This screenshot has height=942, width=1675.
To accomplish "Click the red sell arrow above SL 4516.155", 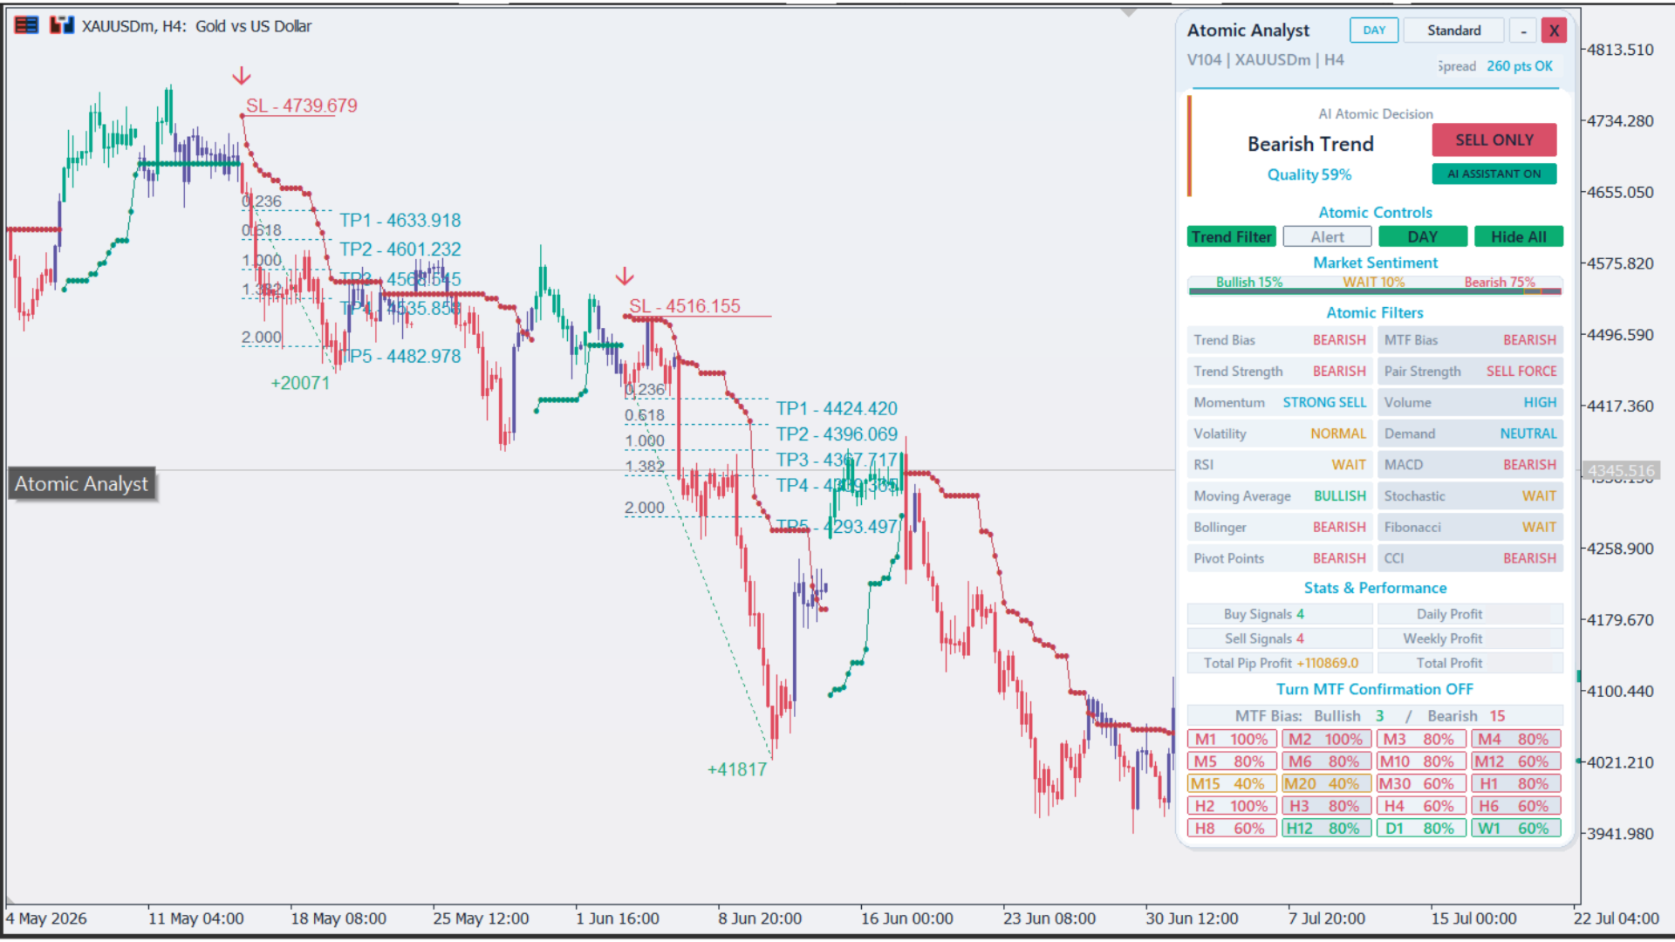I will [625, 276].
